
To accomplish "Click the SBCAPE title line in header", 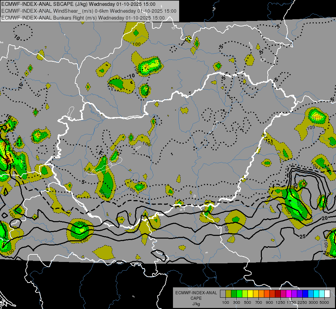I will [78, 4].
